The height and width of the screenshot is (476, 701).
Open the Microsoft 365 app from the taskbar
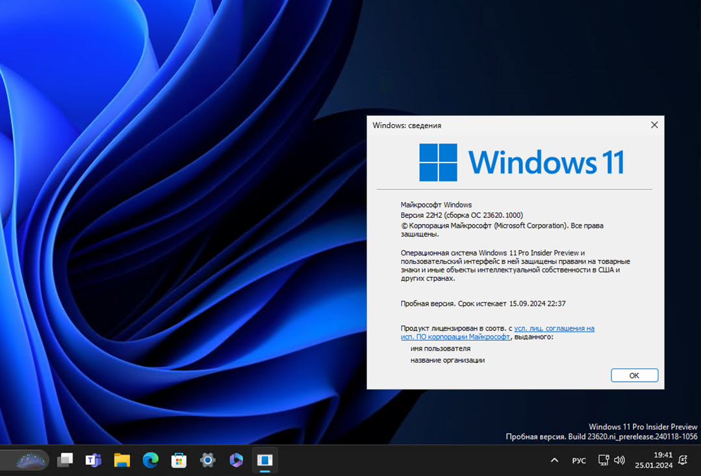(235, 460)
